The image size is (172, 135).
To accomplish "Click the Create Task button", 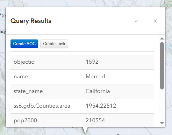I will click(x=54, y=44).
